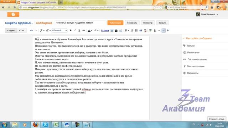228x128 pixels.
Task: Click the search magnifier icon
Action: click(206, 7)
